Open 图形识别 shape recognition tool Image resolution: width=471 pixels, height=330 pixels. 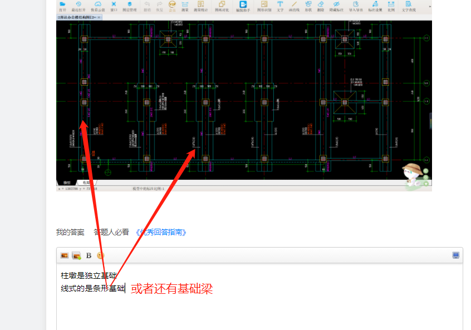pos(264,6)
